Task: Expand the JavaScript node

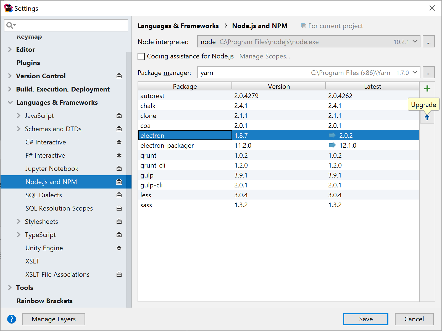Action: [x=19, y=116]
